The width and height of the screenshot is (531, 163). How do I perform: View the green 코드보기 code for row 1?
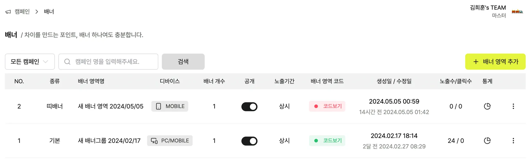[327, 141]
